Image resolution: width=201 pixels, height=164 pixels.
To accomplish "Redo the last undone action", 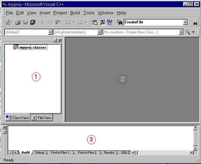I will pyautogui.click(x=80, y=22).
